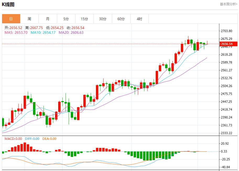Screen dimensions: 239x171
Task: Click the K线图 heading
Action: (8, 4)
